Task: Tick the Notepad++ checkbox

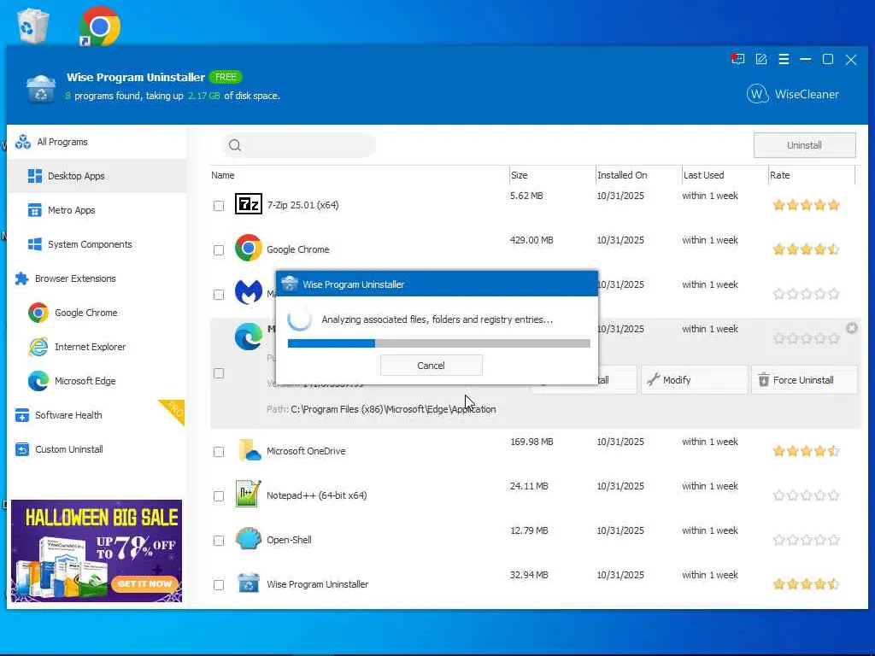Action: (x=219, y=496)
